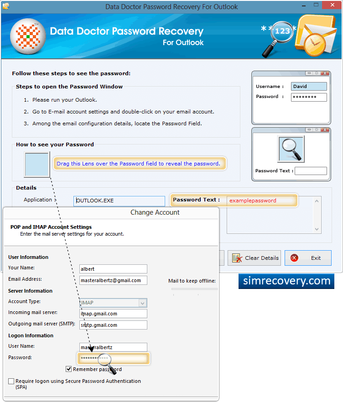
Task: Click password text scrollbar up arrow
Action: click(x=317, y=201)
